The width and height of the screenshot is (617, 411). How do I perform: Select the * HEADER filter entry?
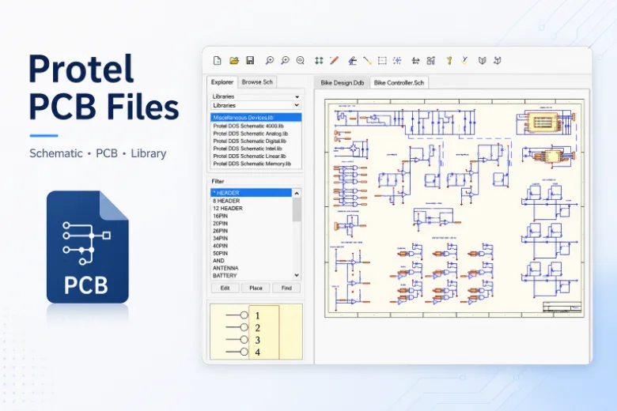[x=252, y=193]
